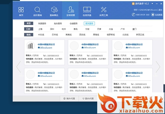Choose port 杭州
This screenshot has width=165, height=114.
click(x=64, y=29)
